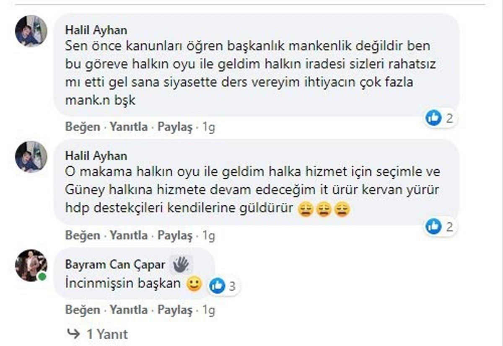Like the first Halil Ayhan comment via Beğen

click(83, 127)
